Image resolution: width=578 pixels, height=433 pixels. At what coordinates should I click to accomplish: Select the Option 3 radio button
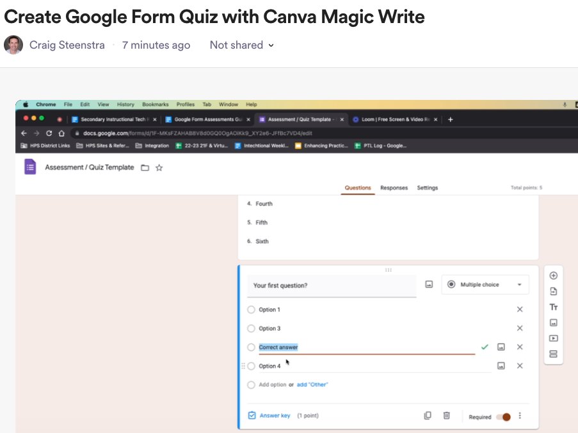251,328
